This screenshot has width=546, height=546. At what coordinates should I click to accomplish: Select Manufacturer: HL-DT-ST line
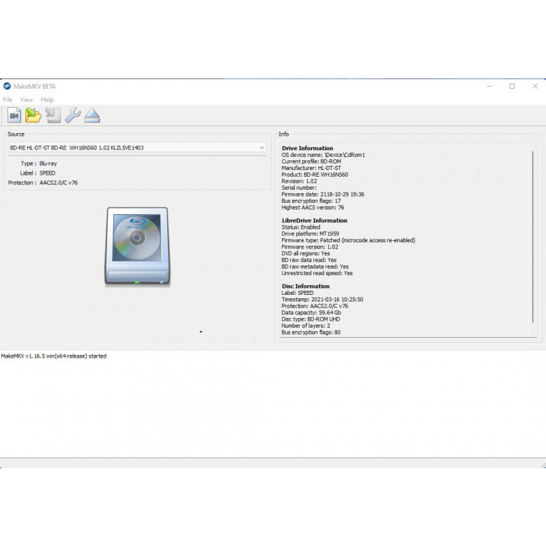311,168
